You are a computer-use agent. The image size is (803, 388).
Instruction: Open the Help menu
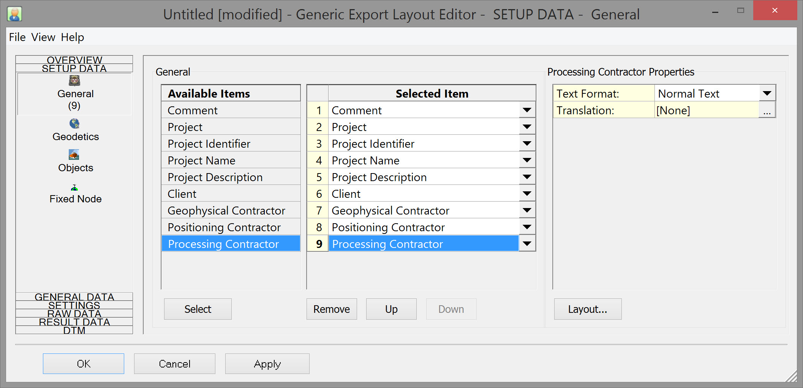[x=72, y=37]
